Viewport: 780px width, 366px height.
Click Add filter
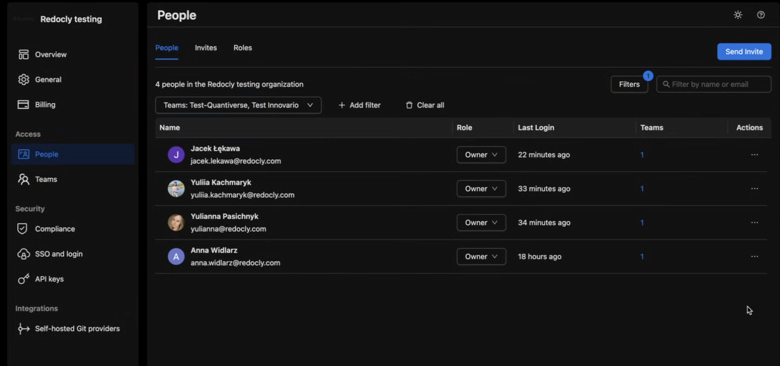coord(360,105)
